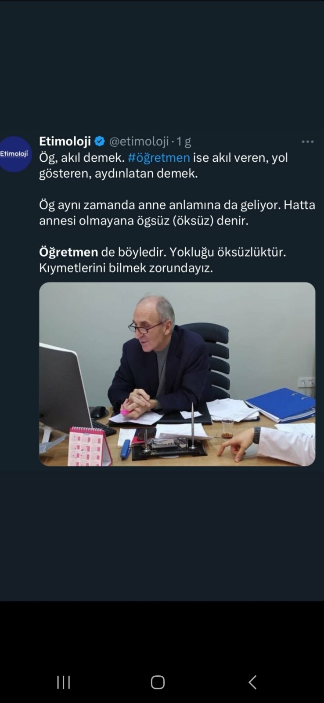Click the pink desk calendar in the photo

pyautogui.click(x=90, y=446)
